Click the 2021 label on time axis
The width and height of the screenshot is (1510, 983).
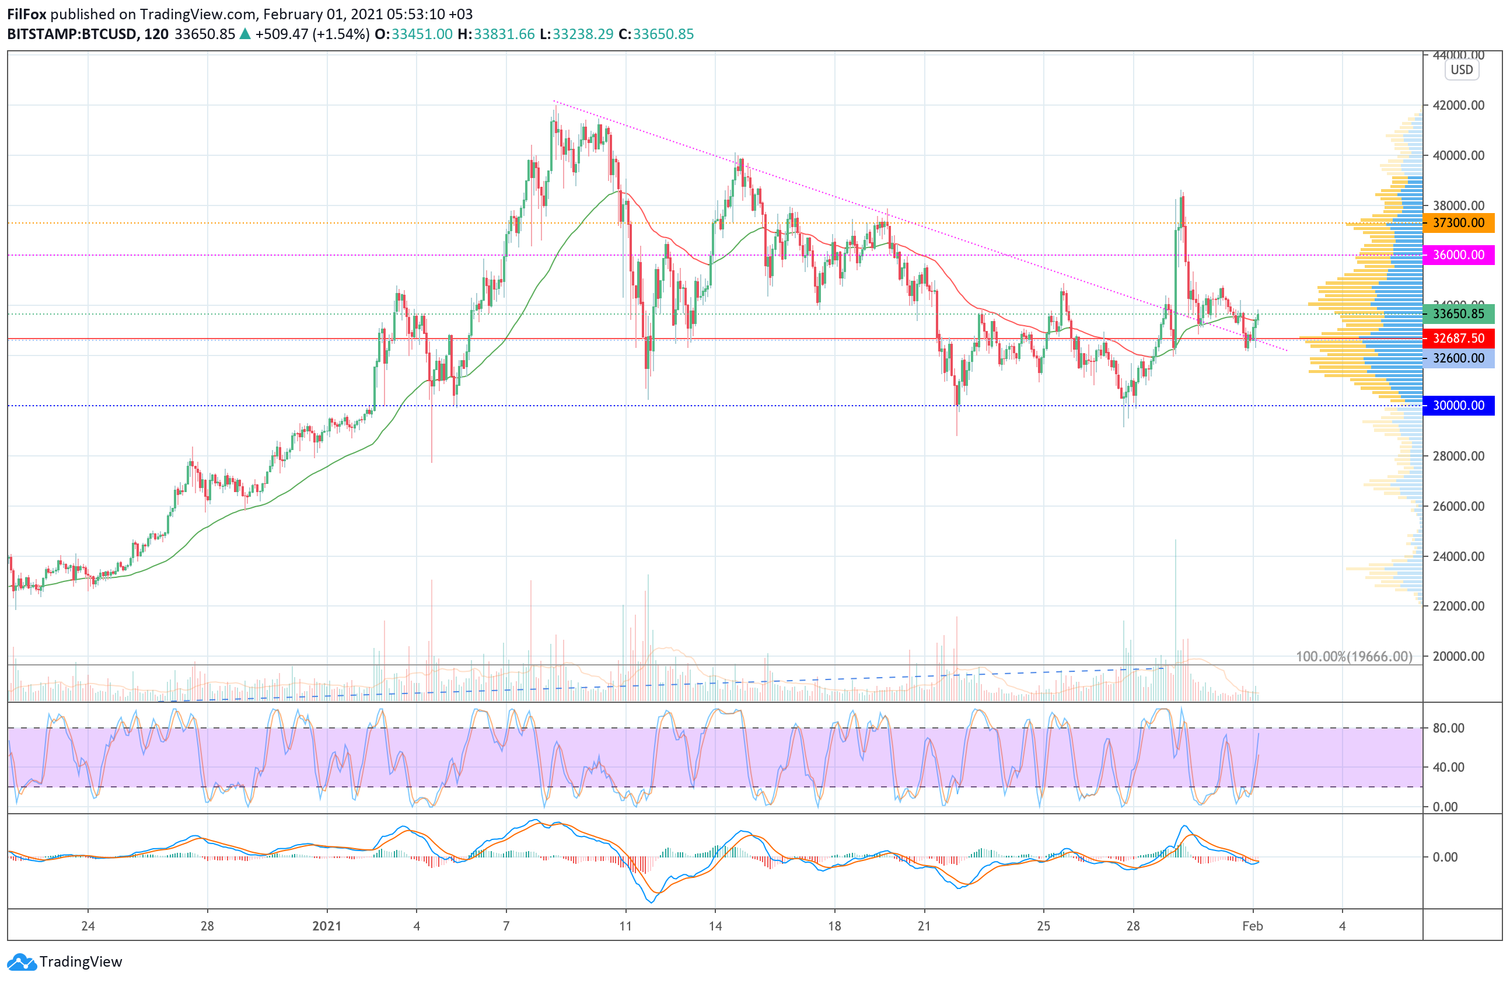327,926
